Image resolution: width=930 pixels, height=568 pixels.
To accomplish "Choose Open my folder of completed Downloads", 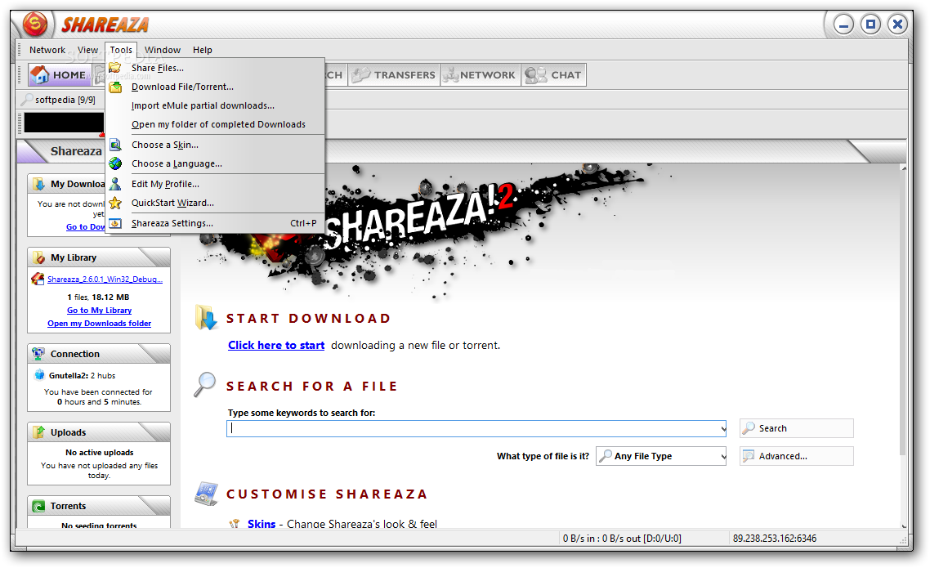I will [215, 124].
